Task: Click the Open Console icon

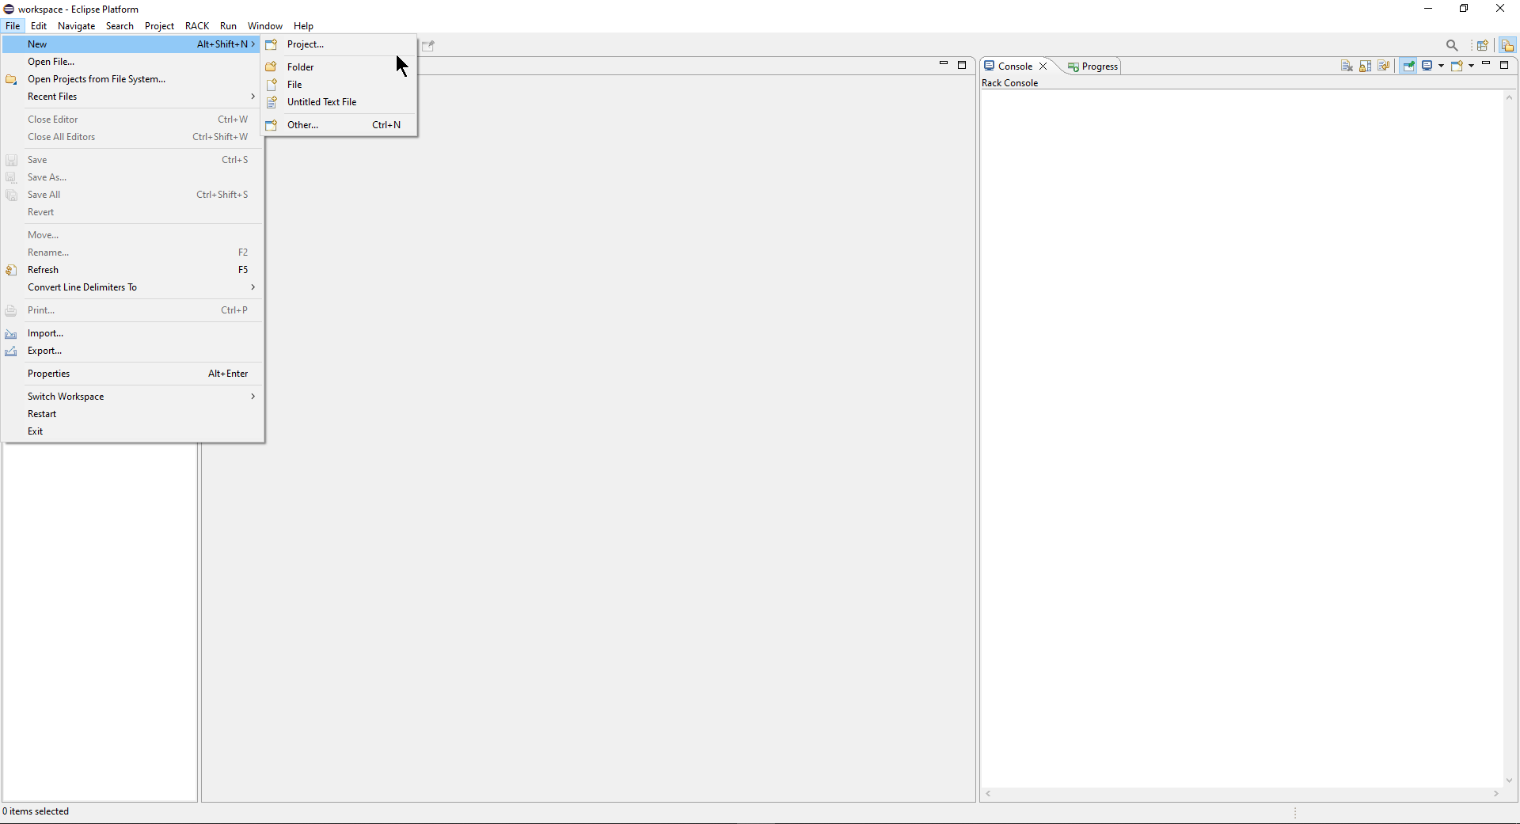Action: pyautogui.click(x=1457, y=66)
